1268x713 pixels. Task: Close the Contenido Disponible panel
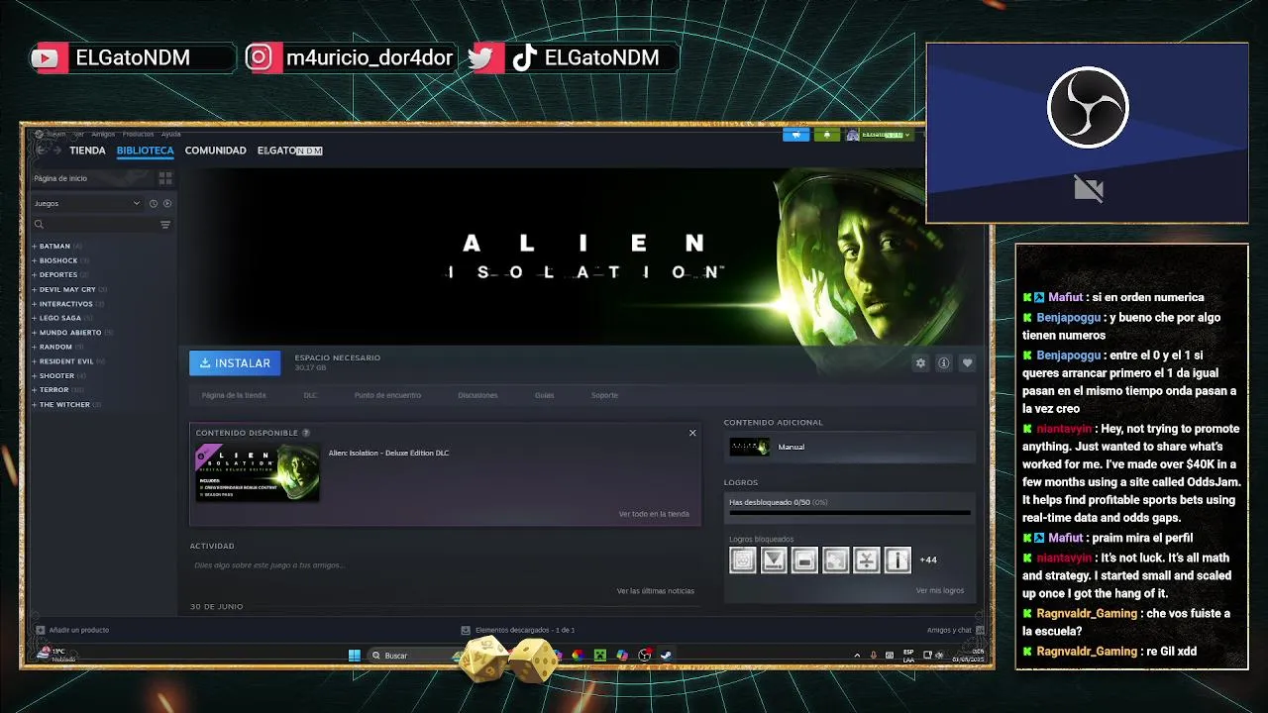[x=692, y=433]
